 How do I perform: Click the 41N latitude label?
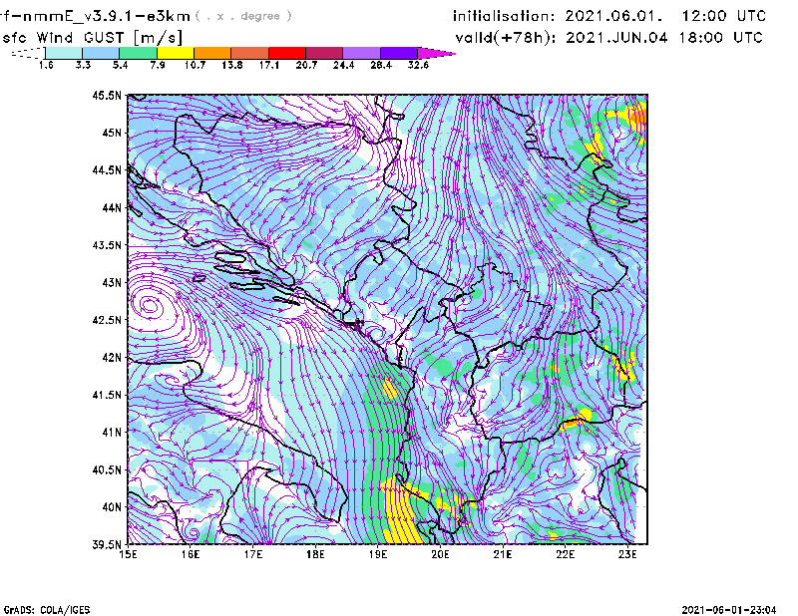pyautogui.click(x=112, y=432)
